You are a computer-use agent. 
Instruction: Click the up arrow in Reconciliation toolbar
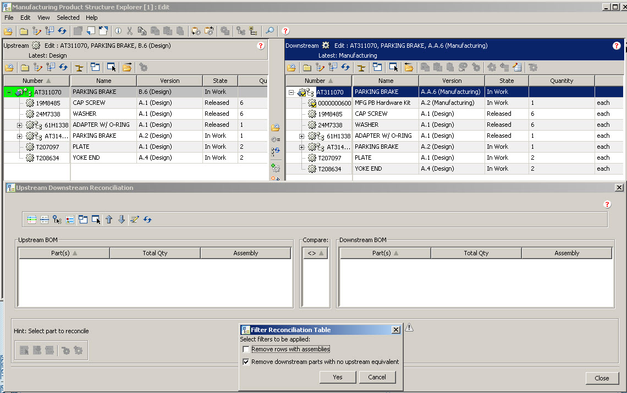pos(109,220)
